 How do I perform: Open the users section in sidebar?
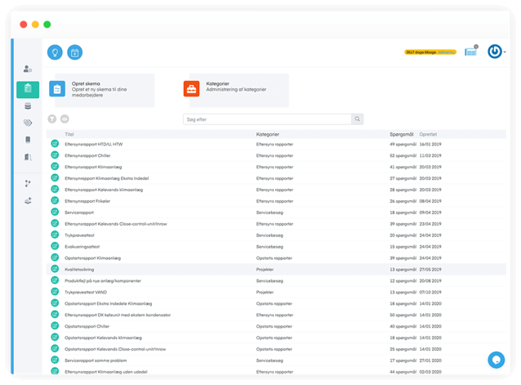[x=28, y=69]
